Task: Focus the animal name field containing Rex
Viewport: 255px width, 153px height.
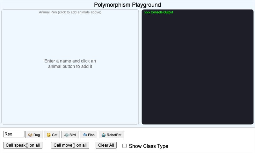Action: tap(14, 134)
